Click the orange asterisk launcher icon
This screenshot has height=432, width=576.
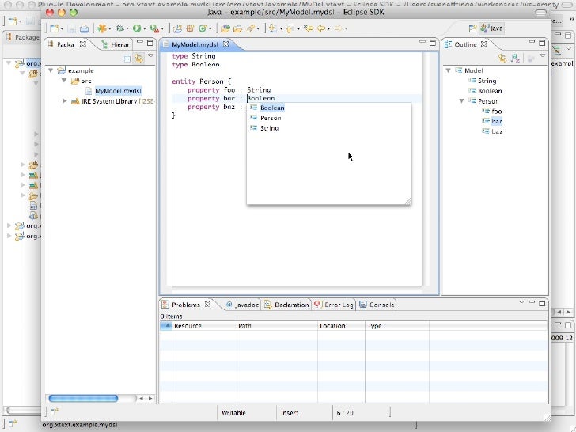tap(102, 28)
